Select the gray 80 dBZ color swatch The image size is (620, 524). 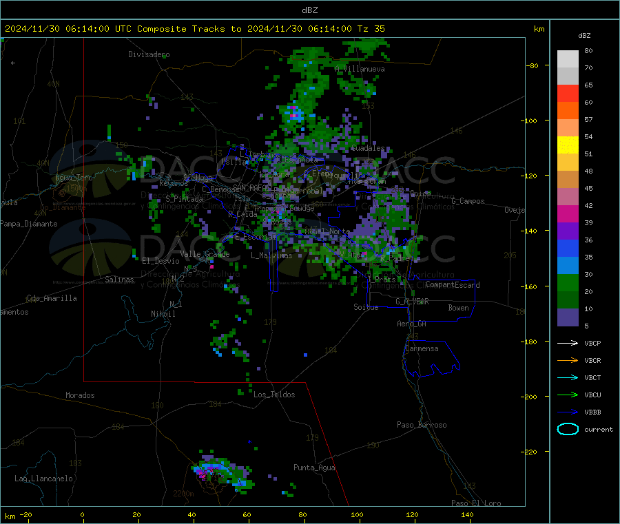tap(568, 59)
